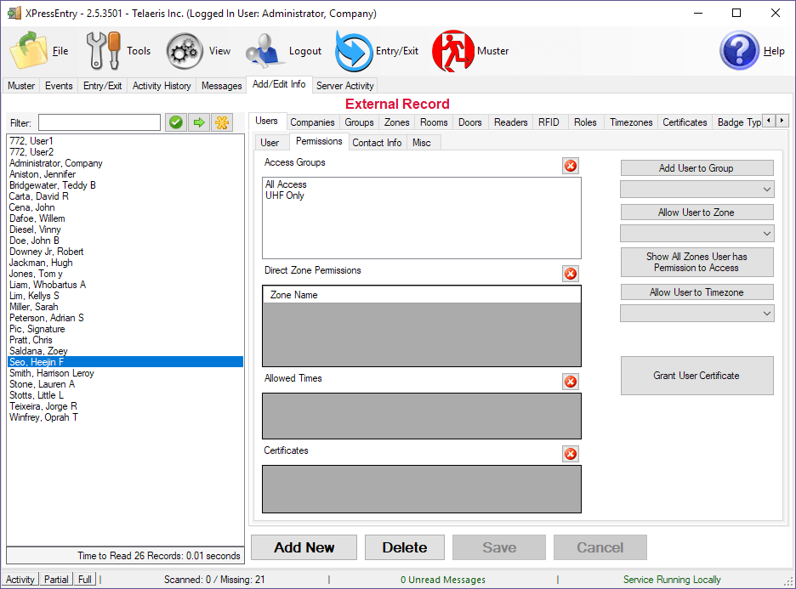Click the green arrow icon beside filter
Screen dimensions: 796x589
tap(199, 122)
